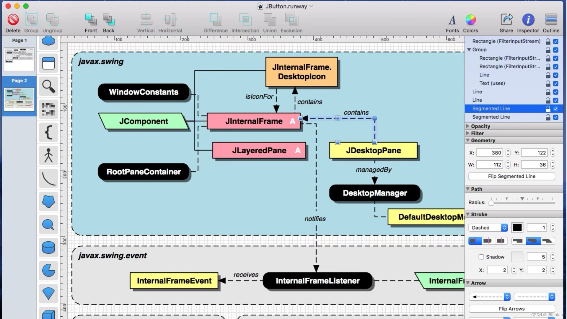
Task: Bring selection to Front
Action: tap(91, 20)
